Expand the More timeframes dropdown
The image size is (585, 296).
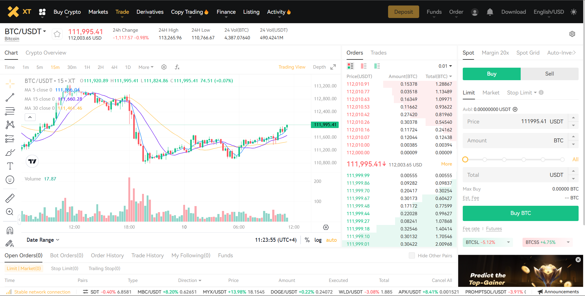click(146, 67)
